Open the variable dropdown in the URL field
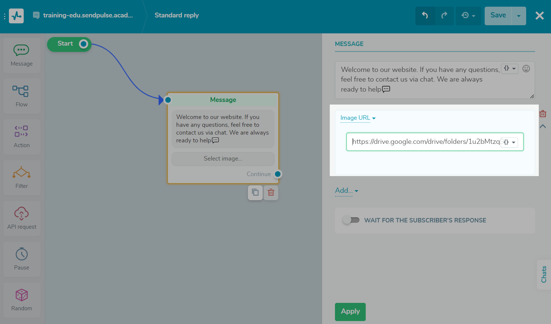 [x=509, y=142]
